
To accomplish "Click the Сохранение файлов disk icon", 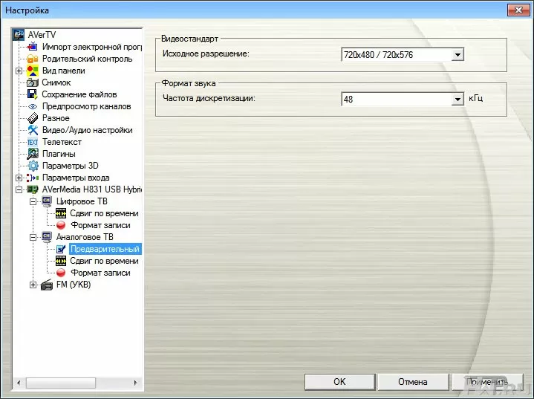I will pos(33,94).
